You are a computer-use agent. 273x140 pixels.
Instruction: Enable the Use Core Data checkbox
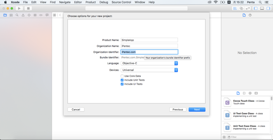[122, 76]
